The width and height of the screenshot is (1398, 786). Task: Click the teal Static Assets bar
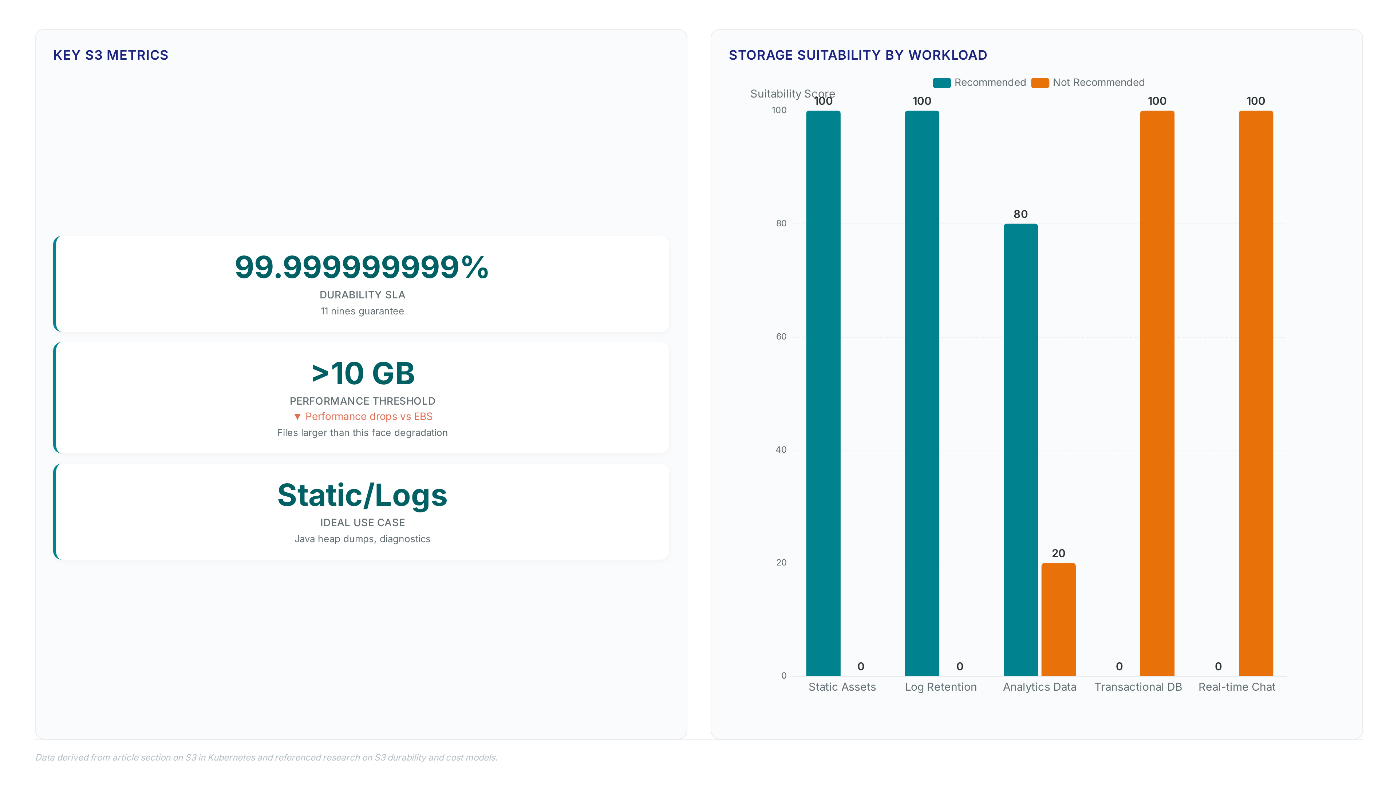pos(823,393)
